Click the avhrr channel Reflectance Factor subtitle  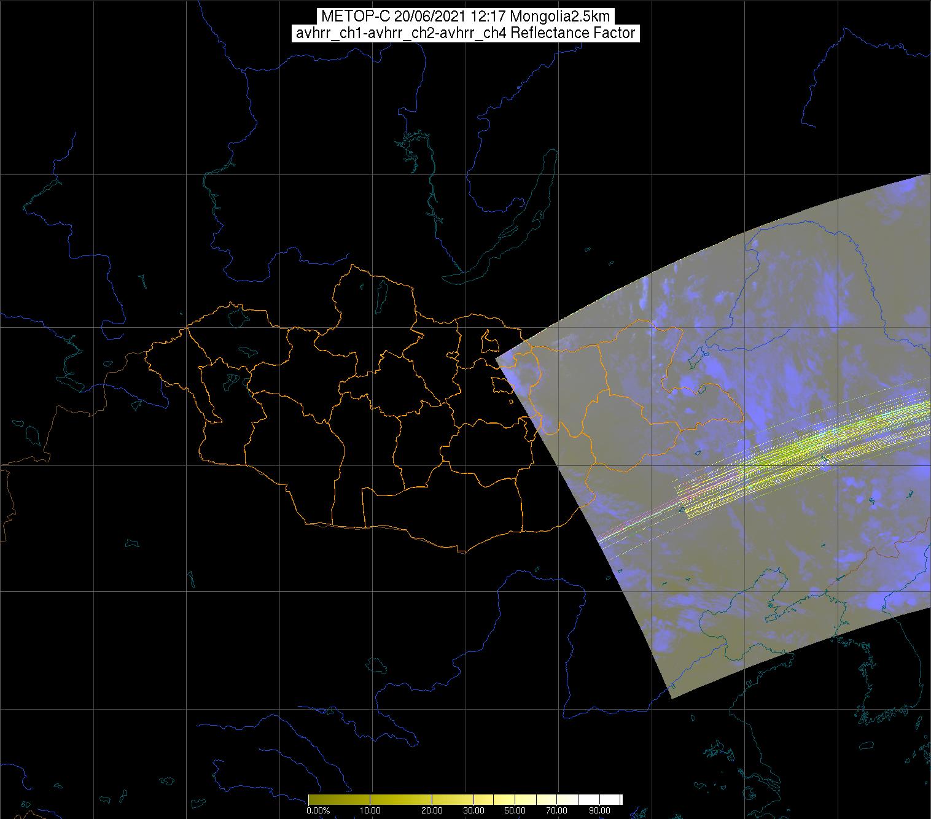465,33
